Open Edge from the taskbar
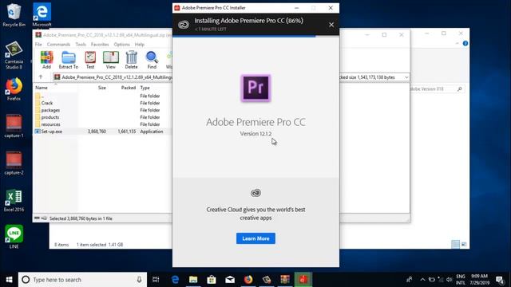 tap(175, 280)
